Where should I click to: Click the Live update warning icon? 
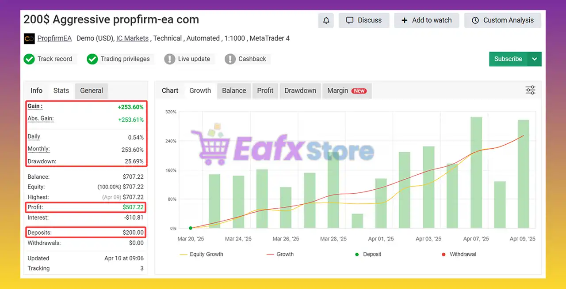coord(170,59)
